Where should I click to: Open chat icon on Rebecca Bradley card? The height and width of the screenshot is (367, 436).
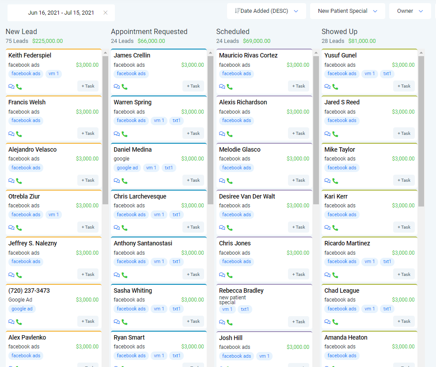pos(222,322)
